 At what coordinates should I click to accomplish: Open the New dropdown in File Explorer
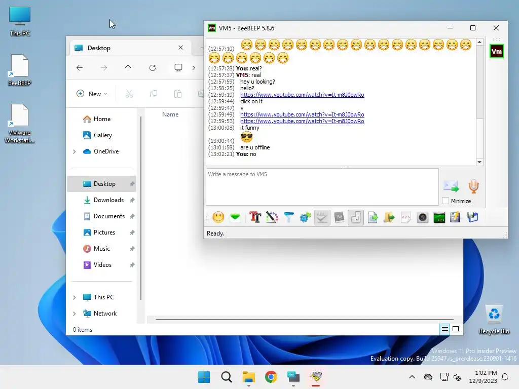tap(92, 94)
